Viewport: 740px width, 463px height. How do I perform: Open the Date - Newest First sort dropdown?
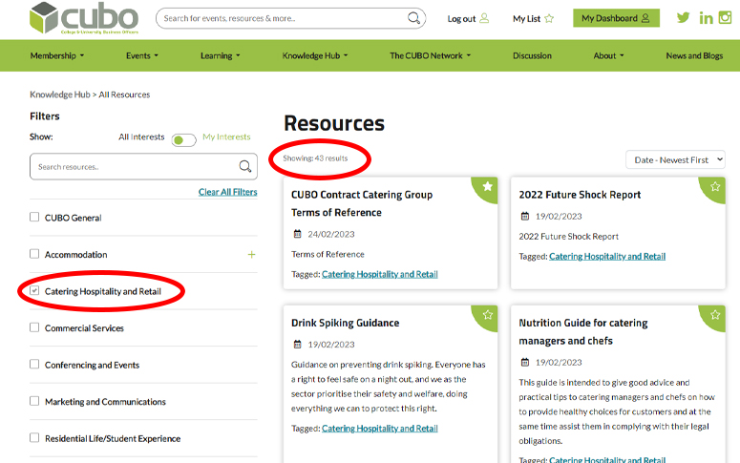(675, 160)
